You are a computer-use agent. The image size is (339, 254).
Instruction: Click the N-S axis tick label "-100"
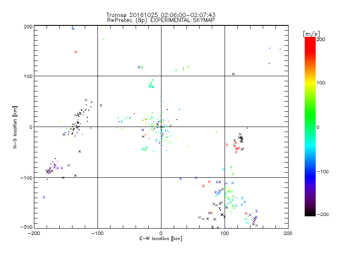[26, 178]
